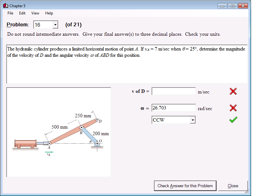
Task: Open the Edit menu
Action: point(22,13)
